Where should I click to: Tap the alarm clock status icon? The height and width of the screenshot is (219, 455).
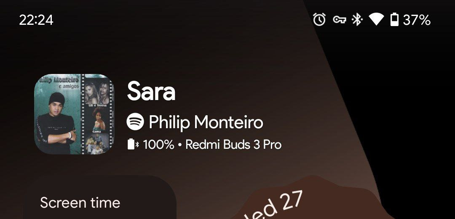click(x=319, y=20)
